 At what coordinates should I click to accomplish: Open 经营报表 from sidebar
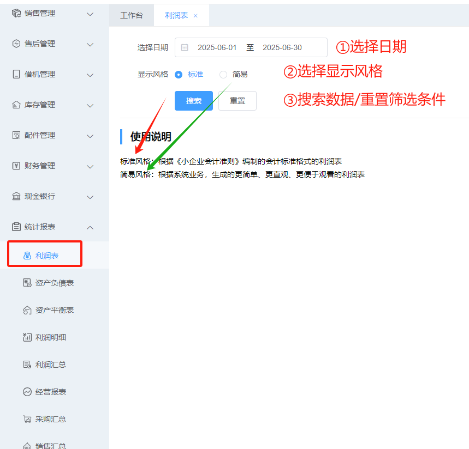tap(55, 392)
